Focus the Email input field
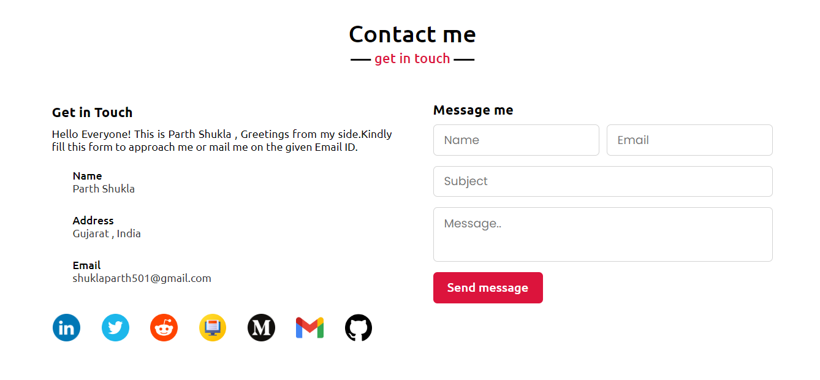820x380 pixels. pyautogui.click(x=689, y=140)
